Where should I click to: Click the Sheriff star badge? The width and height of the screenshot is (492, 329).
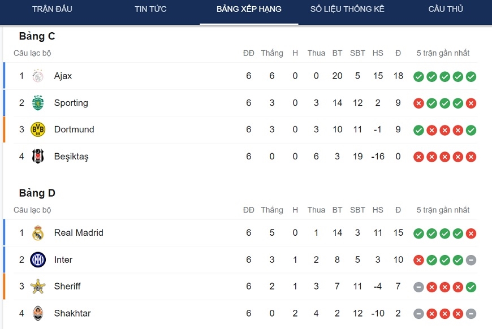click(x=38, y=287)
